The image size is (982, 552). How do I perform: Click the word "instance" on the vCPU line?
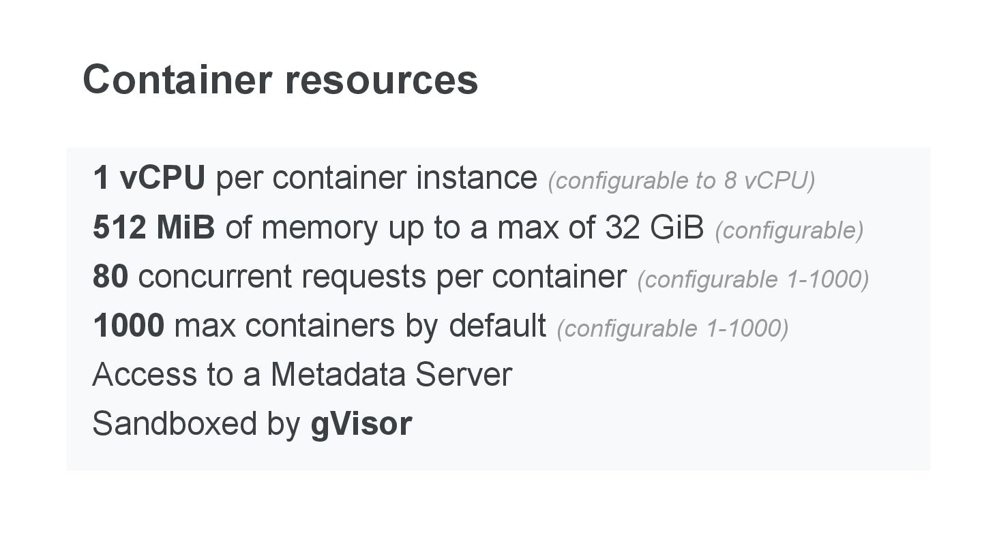click(477, 179)
